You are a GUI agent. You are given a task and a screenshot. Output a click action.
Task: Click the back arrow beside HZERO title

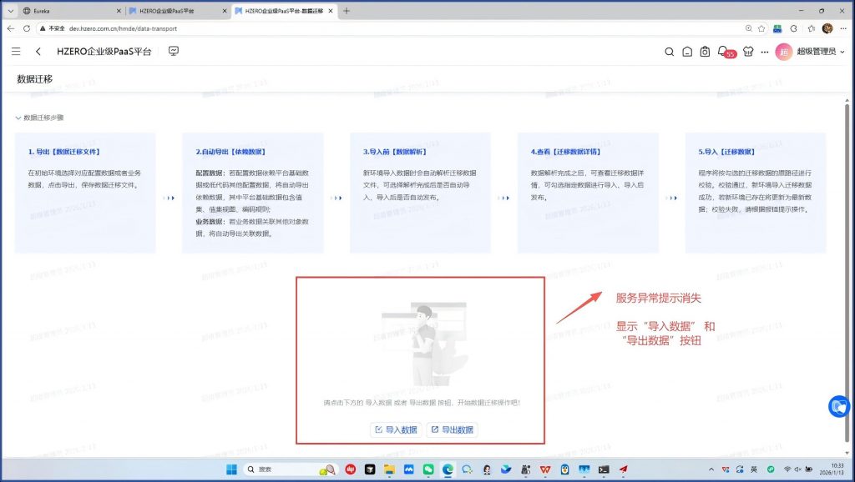(38, 52)
